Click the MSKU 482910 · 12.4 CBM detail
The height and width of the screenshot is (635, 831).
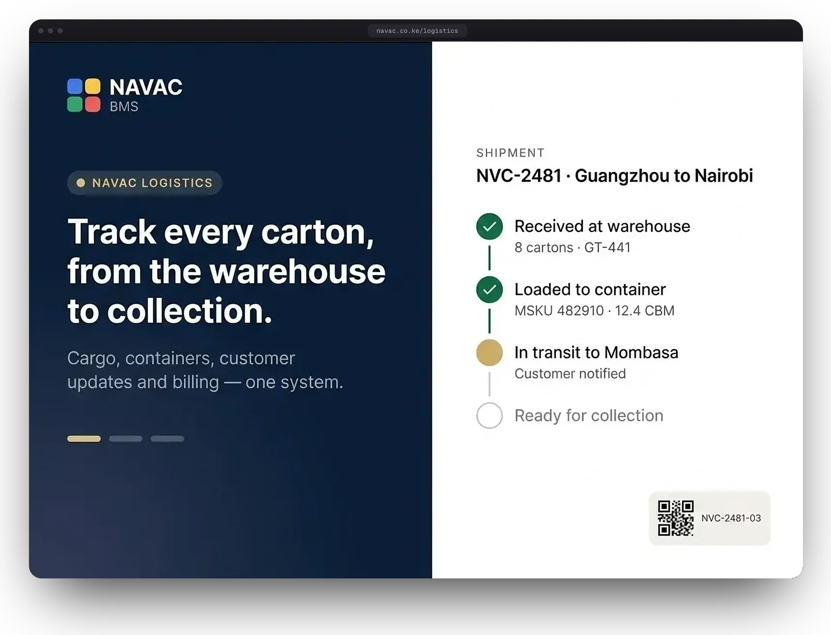594,310
